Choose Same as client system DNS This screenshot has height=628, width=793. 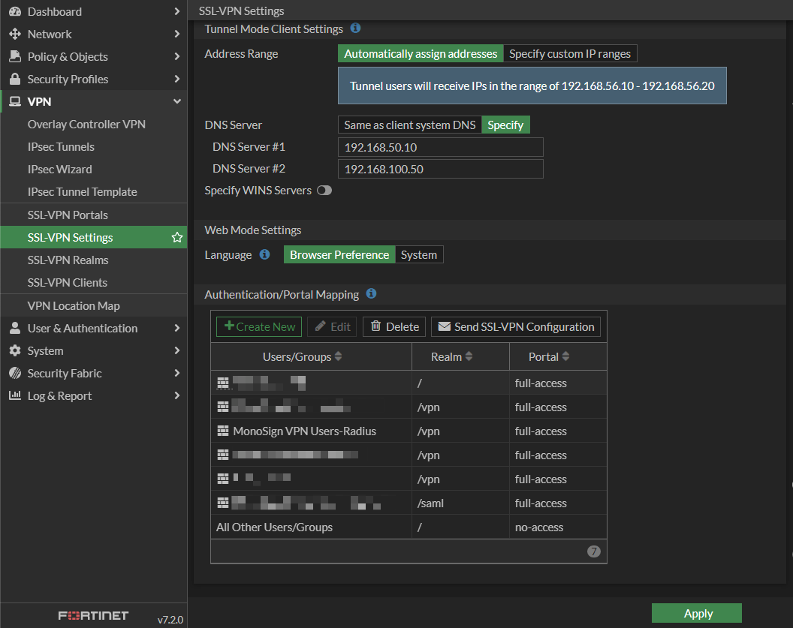click(x=409, y=125)
